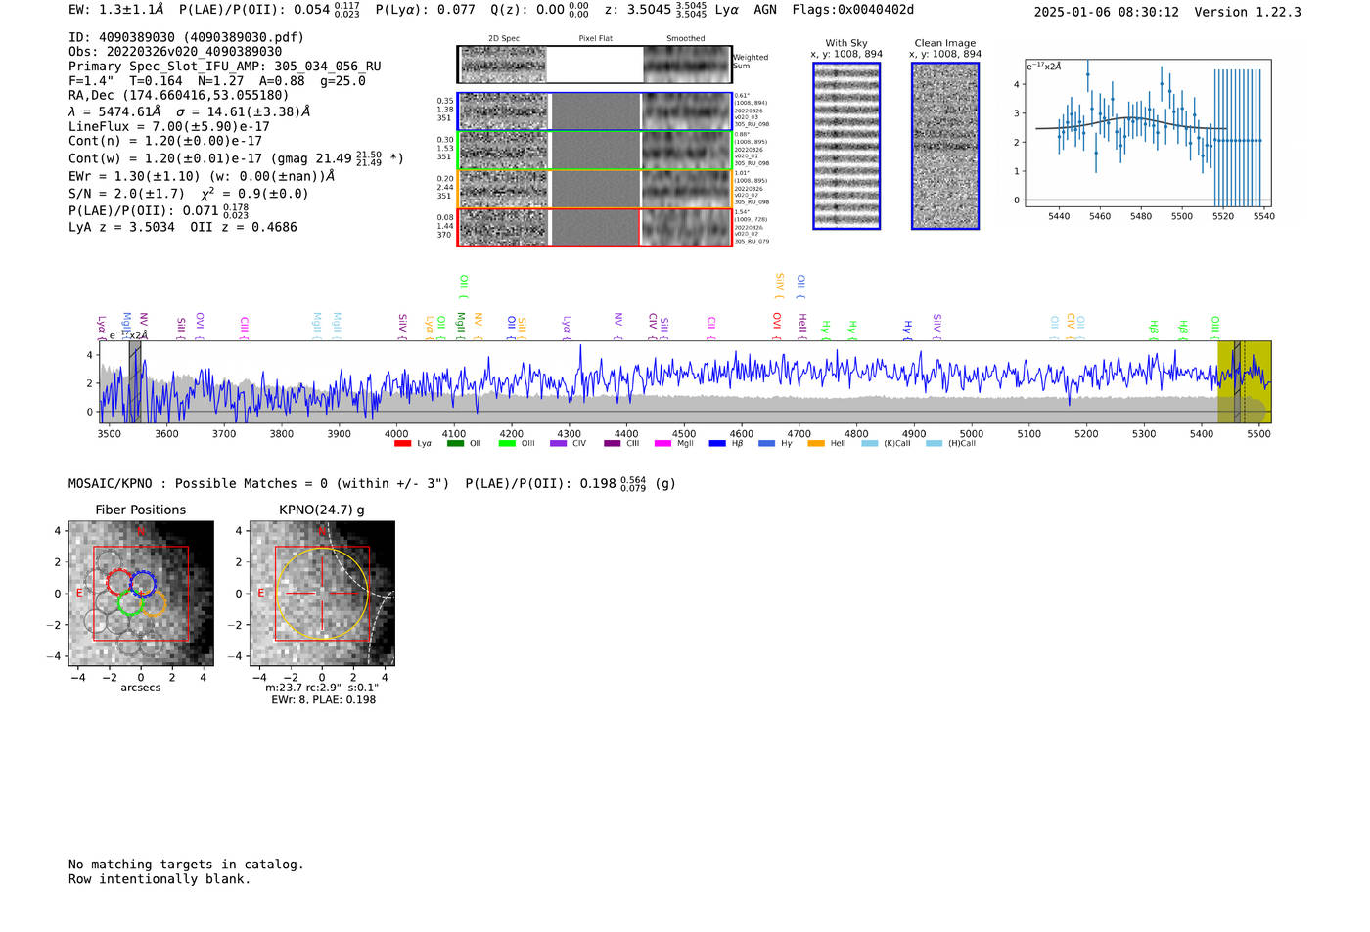Open the With Sky cutout image

click(846, 146)
